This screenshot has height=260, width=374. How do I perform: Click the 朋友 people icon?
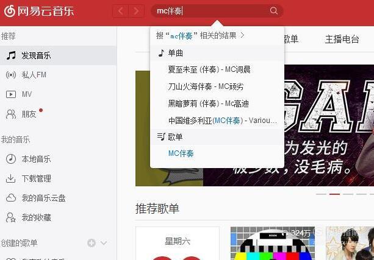11,114
